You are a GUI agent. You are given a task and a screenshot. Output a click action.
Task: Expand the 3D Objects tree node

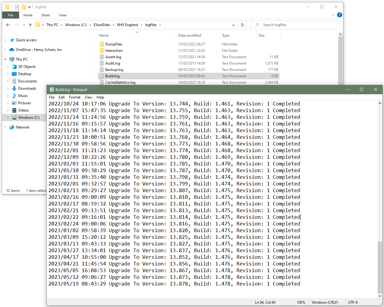point(8,67)
